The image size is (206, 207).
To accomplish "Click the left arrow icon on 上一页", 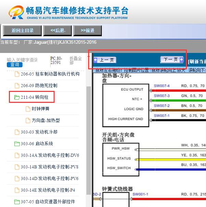I will click(x=95, y=60).
